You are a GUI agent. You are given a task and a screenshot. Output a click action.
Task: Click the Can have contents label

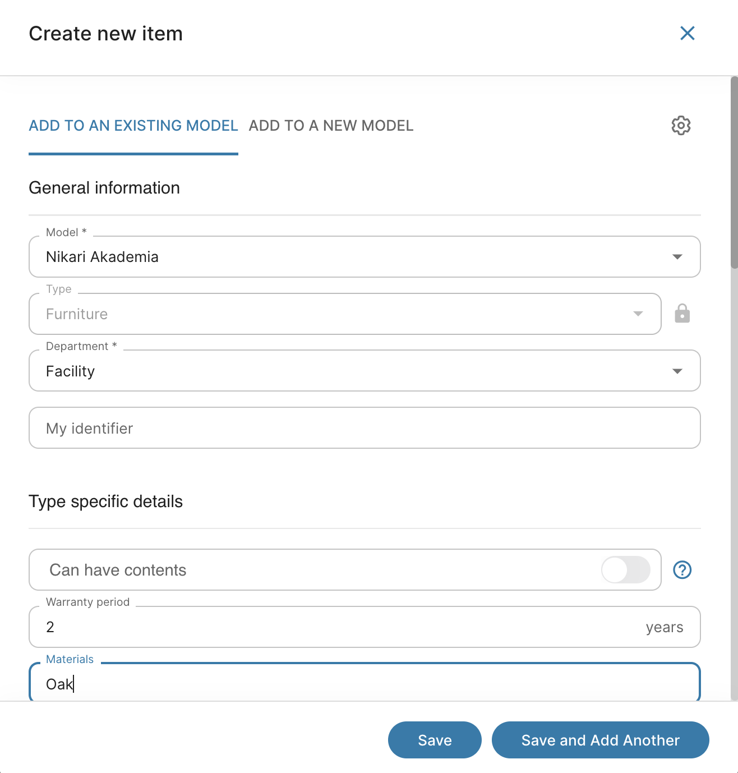click(118, 570)
